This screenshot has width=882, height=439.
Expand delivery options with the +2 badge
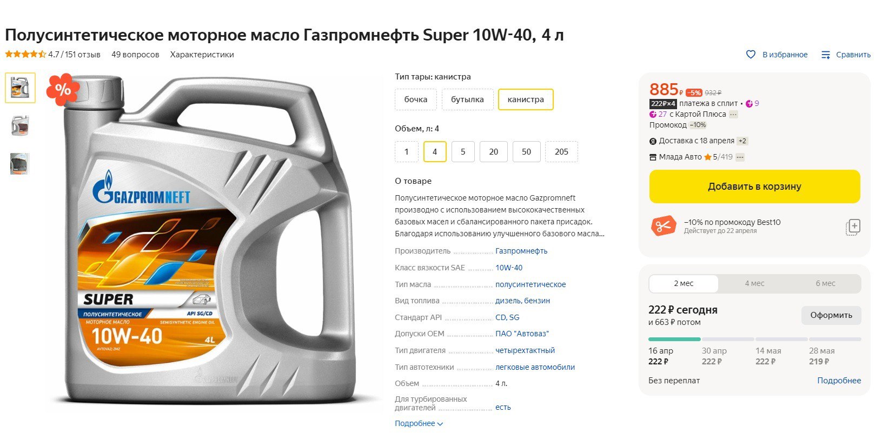742,141
